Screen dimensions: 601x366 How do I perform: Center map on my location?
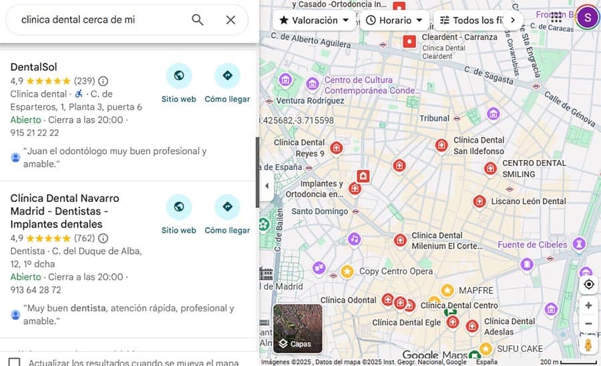pyautogui.click(x=589, y=285)
